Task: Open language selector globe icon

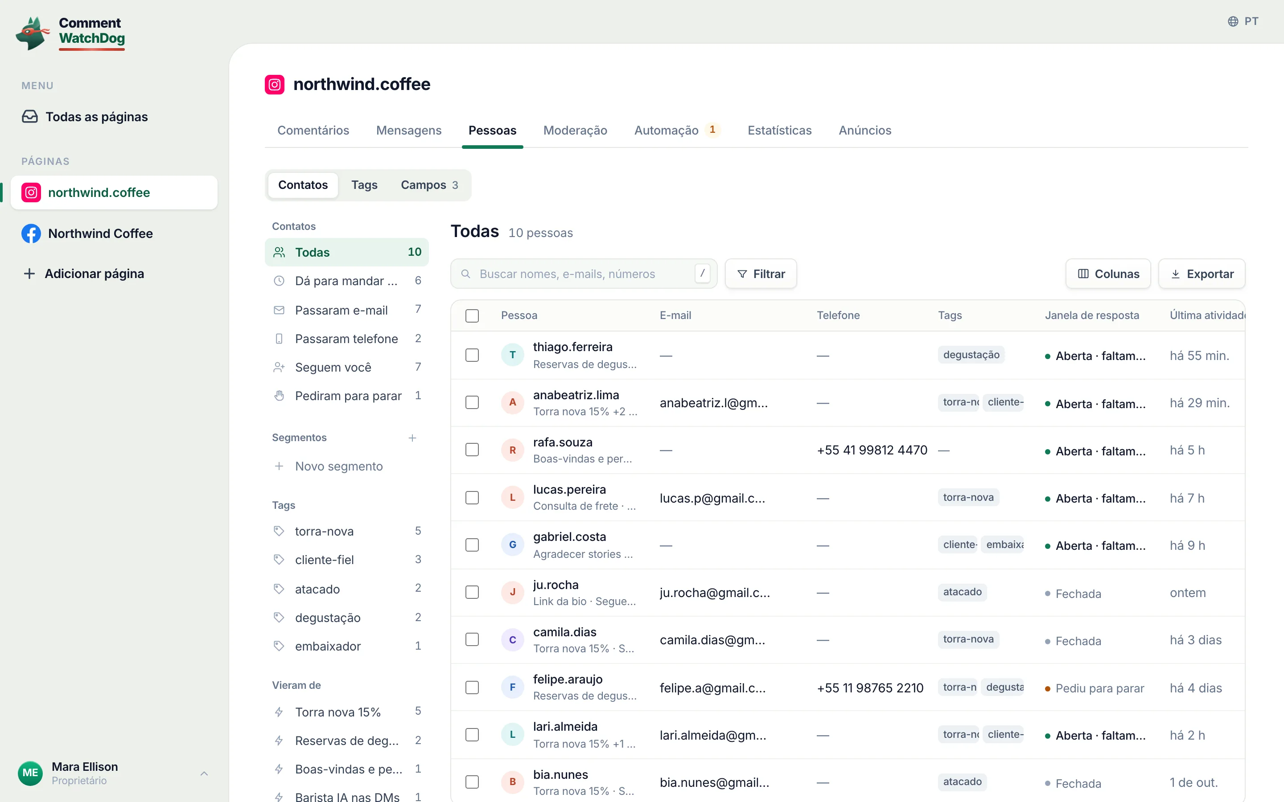Action: [x=1233, y=21]
